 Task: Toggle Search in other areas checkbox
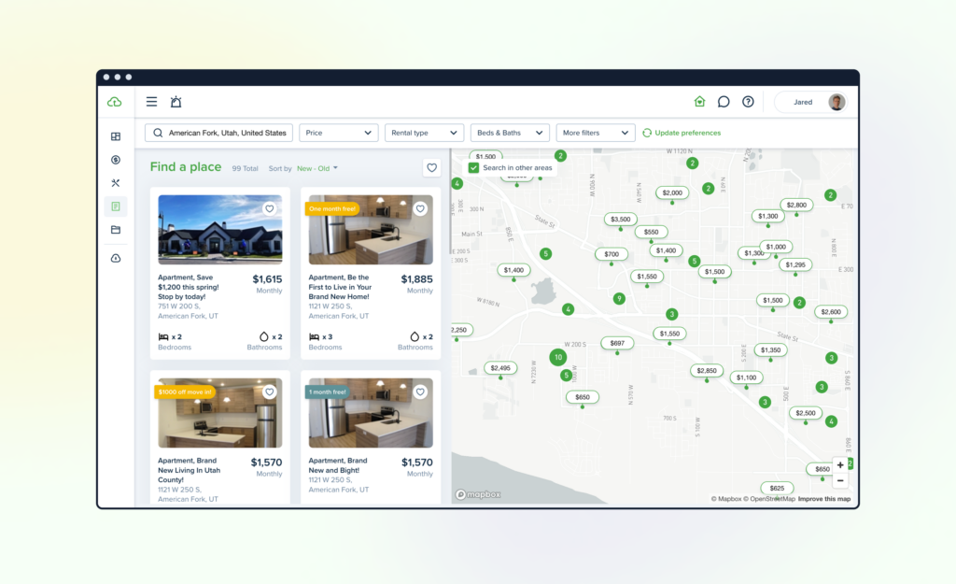point(473,168)
